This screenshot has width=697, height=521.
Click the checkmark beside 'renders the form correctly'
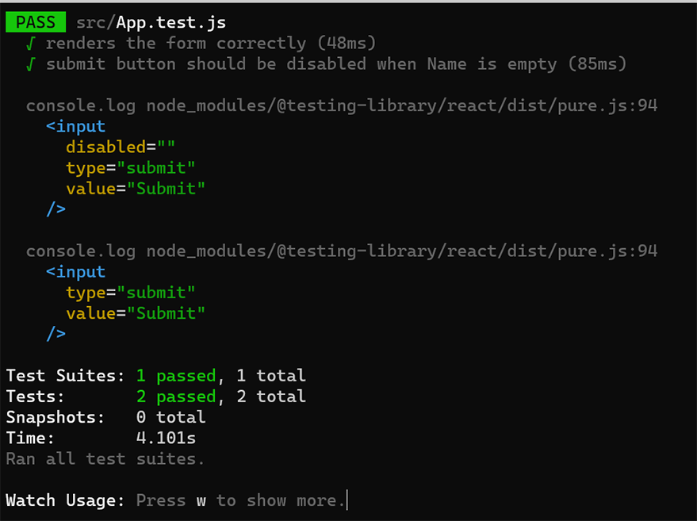[x=30, y=44]
